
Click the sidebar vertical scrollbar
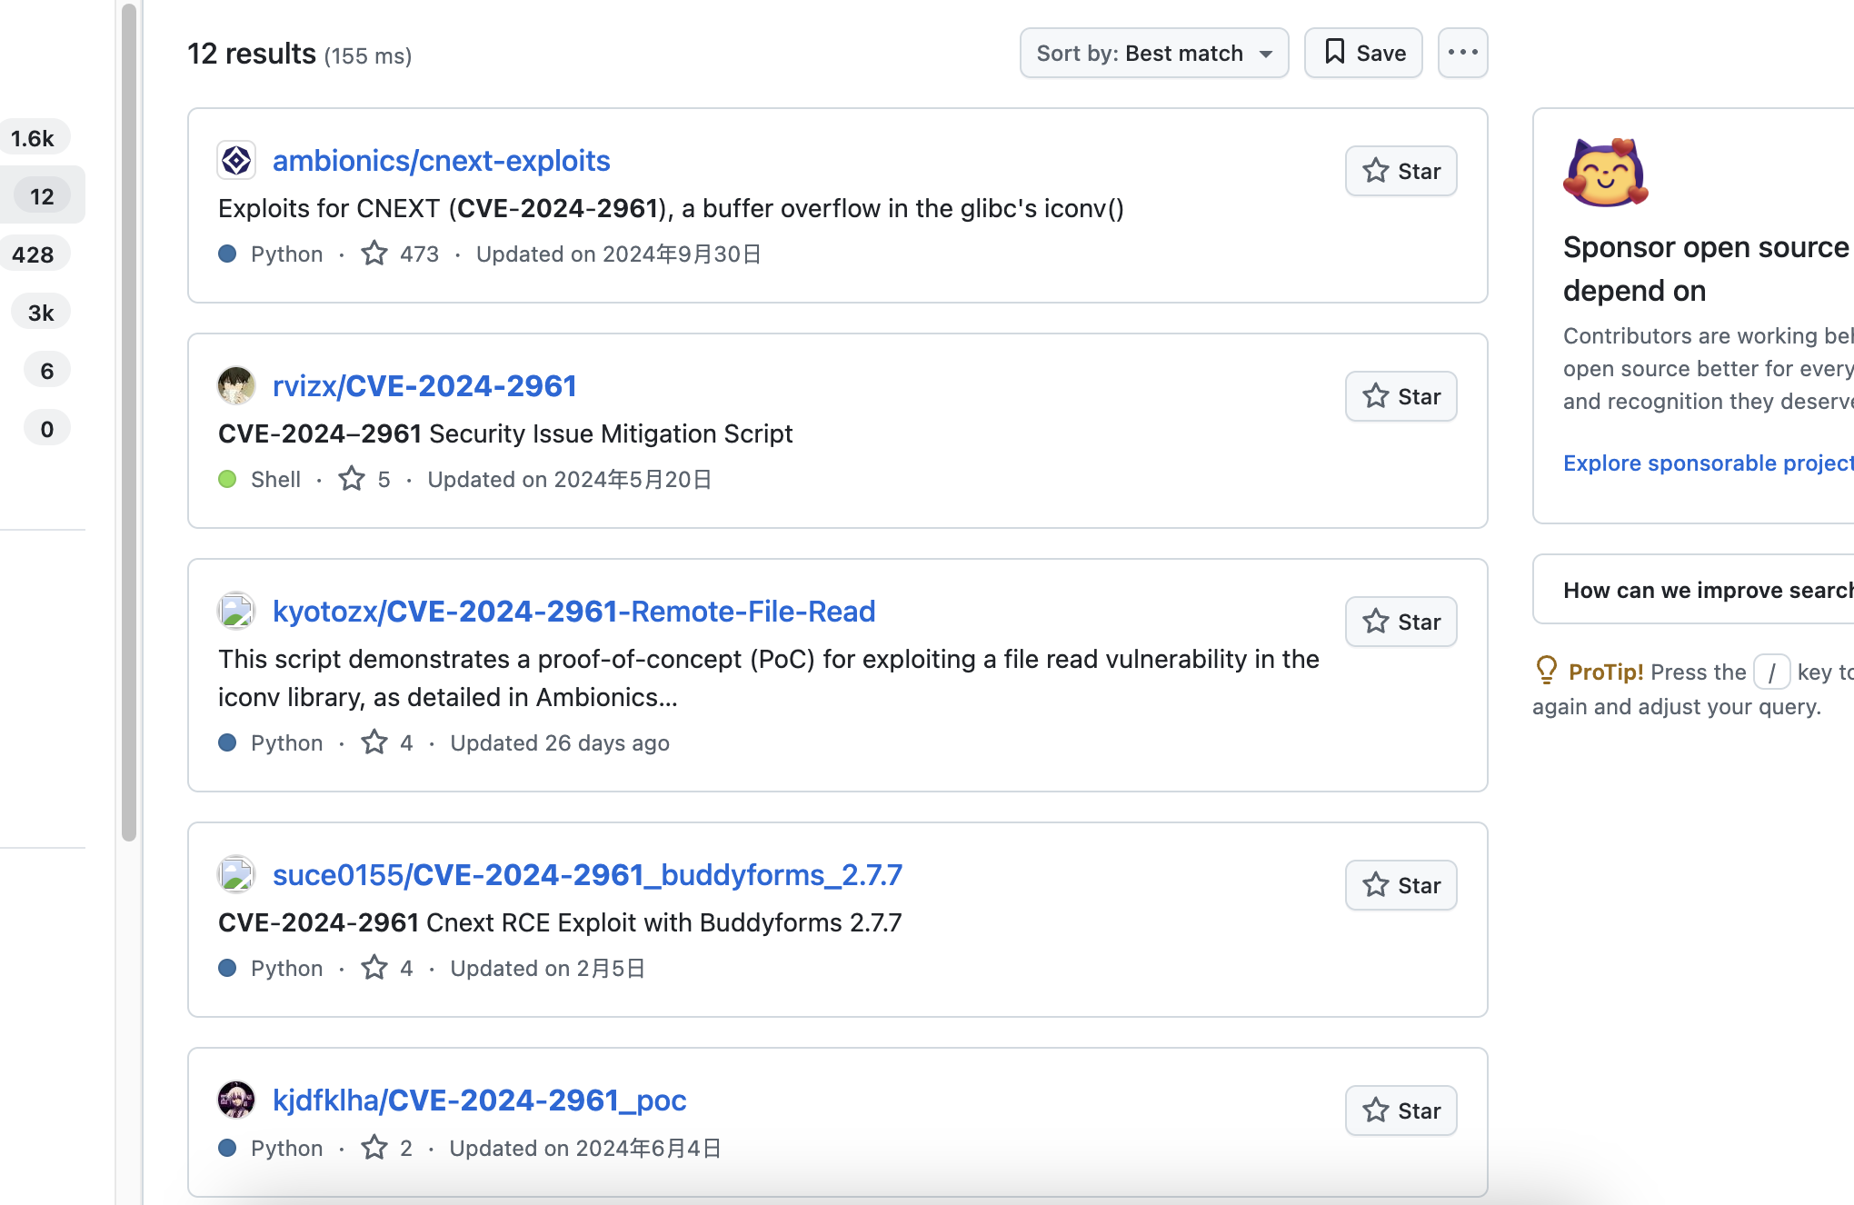coord(129,423)
